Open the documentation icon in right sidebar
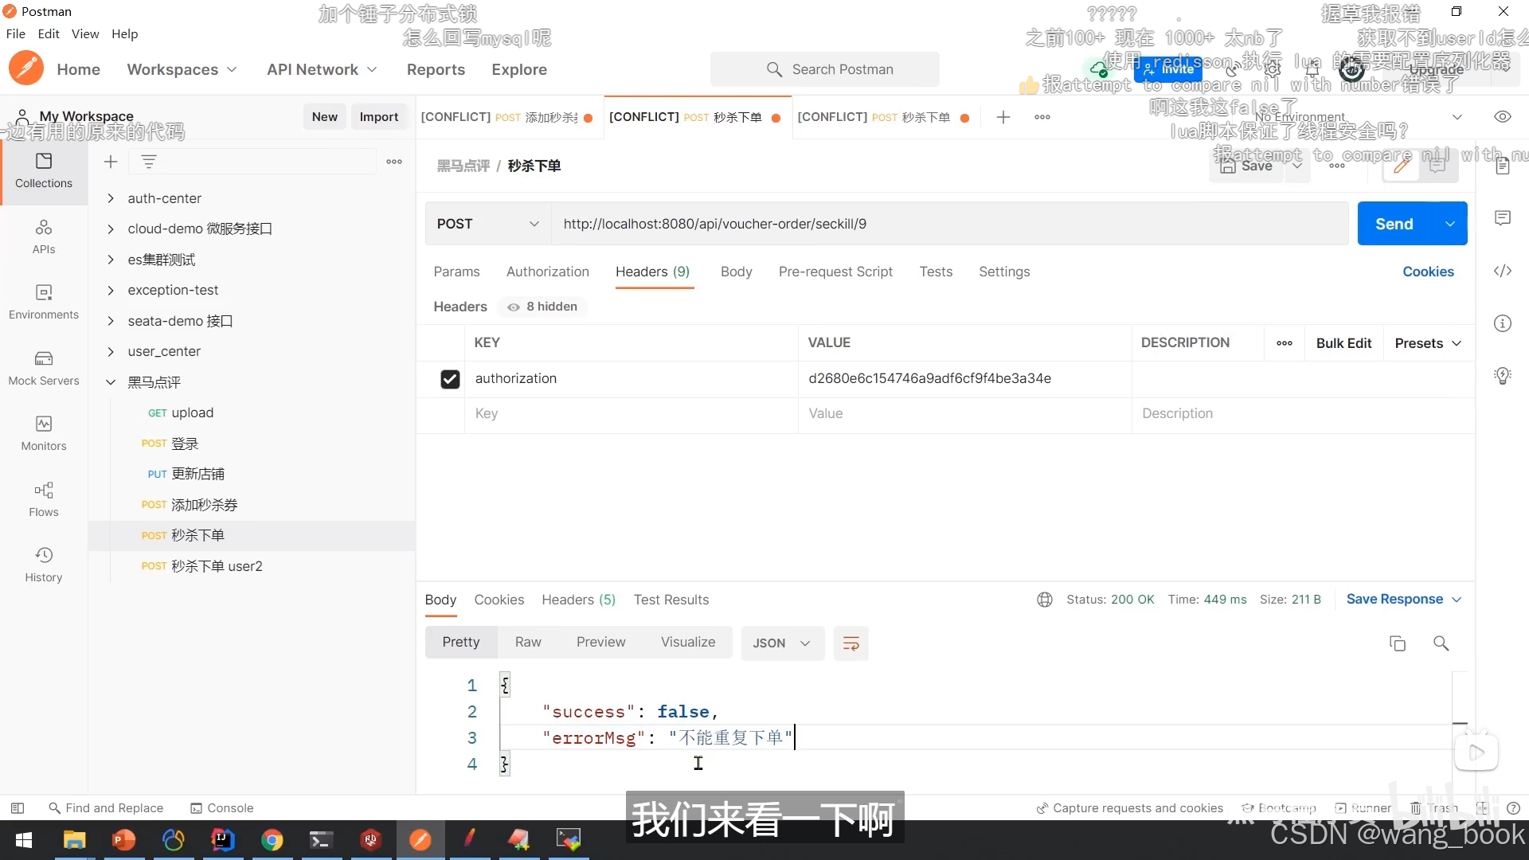 [1503, 166]
